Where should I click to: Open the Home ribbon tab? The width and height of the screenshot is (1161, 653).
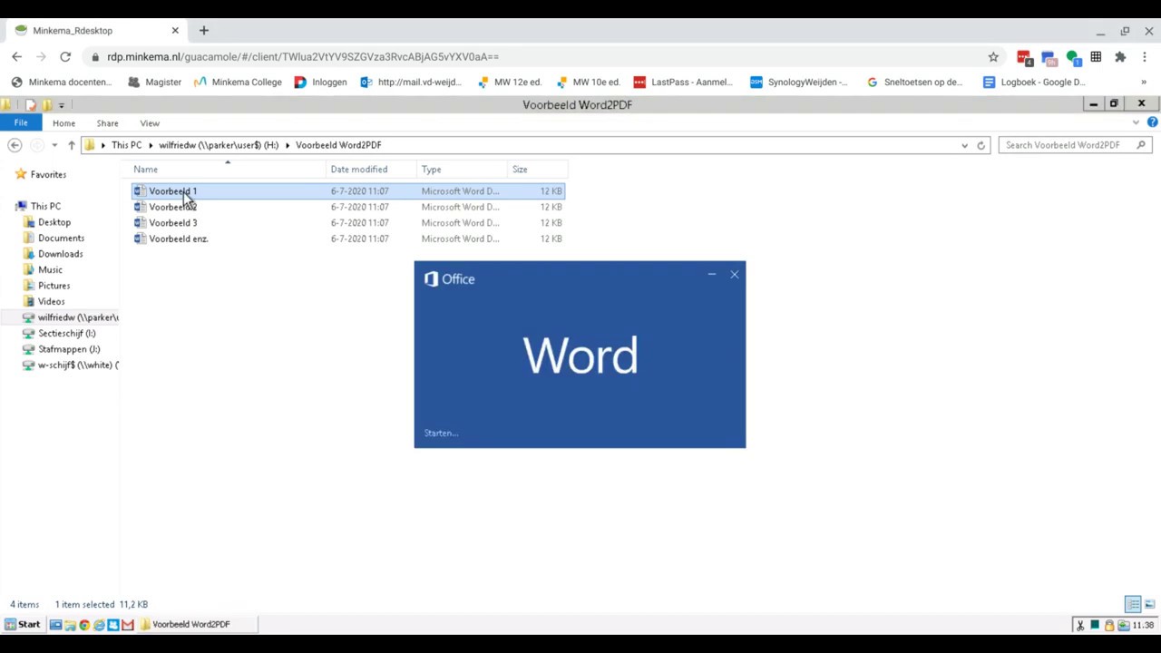coord(63,123)
